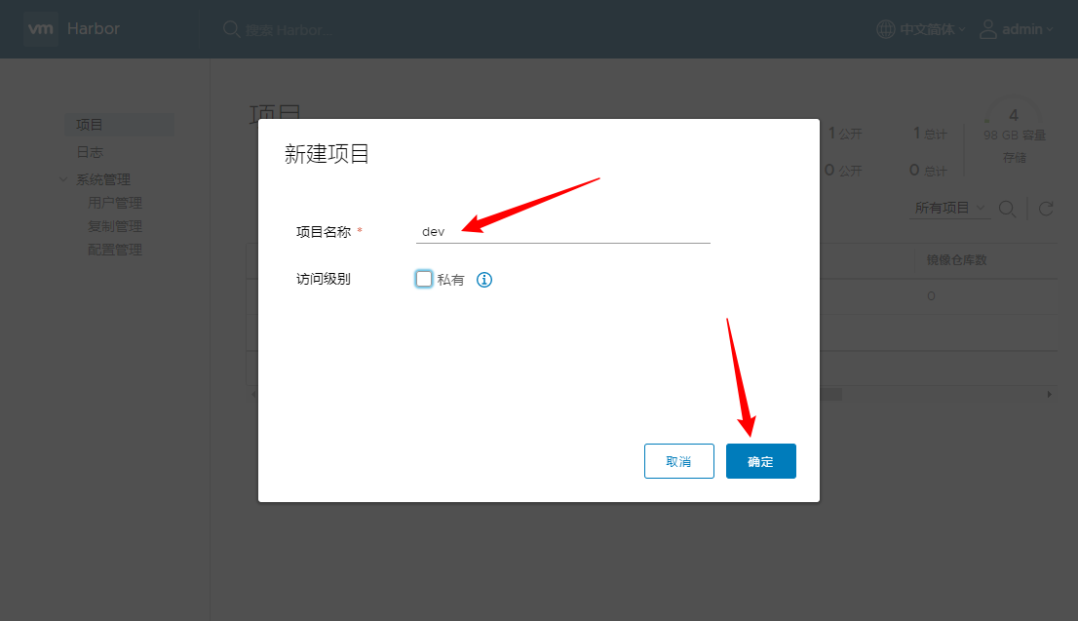Screen dimensions: 1078x621
Task: Open the 所有项目 filter dropdown
Action: [949, 208]
